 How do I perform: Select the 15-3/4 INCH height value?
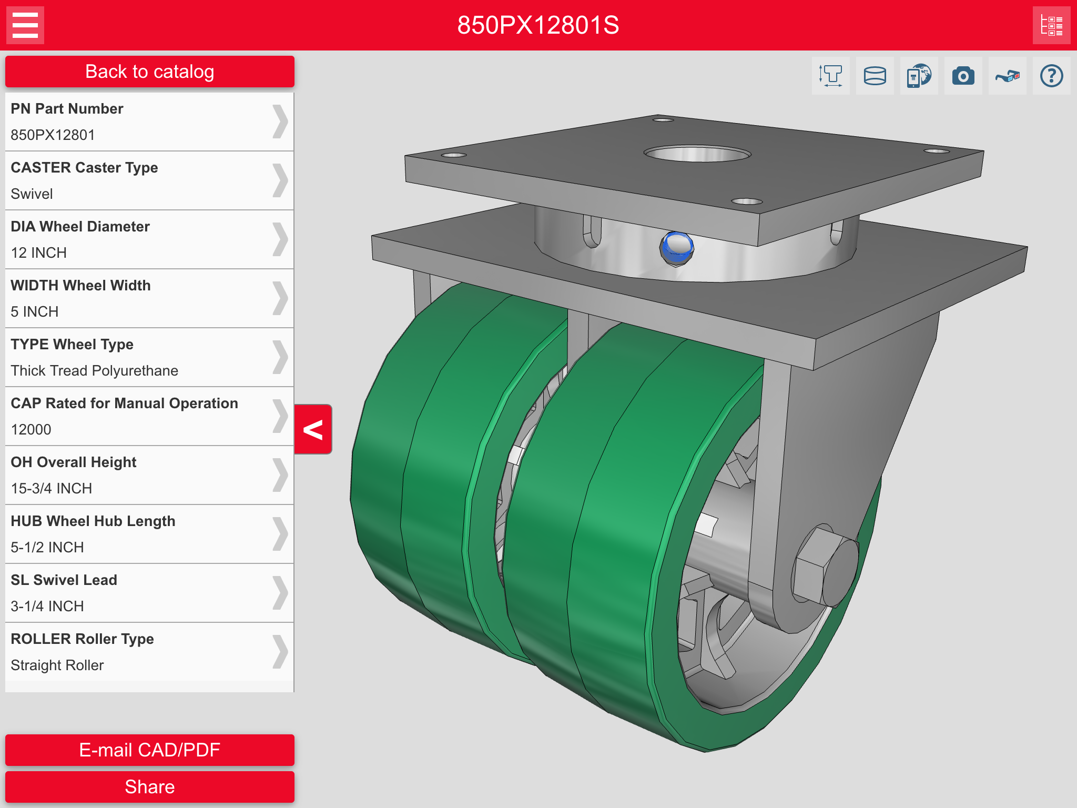tap(51, 489)
